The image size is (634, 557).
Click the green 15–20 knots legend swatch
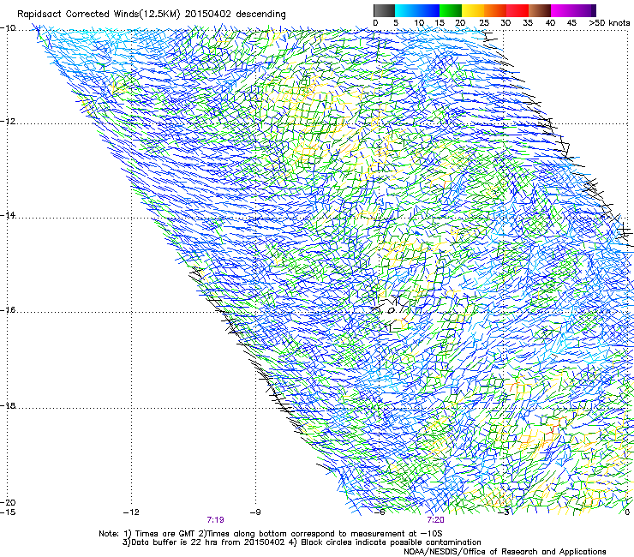coord(451,10)
